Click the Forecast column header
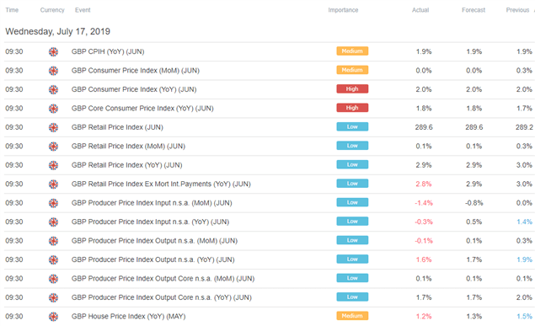 [x=473, y=10]
